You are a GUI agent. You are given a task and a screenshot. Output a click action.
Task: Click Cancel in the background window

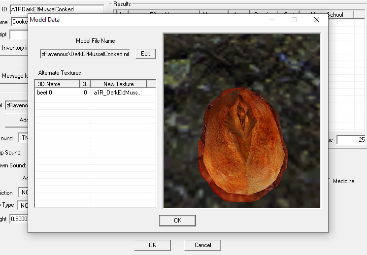click(x=202, y=245)
